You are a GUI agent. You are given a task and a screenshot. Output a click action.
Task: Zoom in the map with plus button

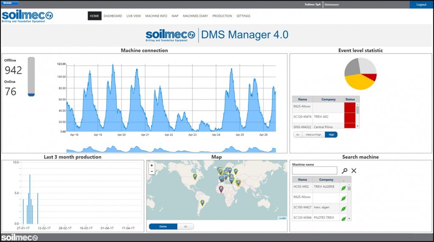(152, 165)
